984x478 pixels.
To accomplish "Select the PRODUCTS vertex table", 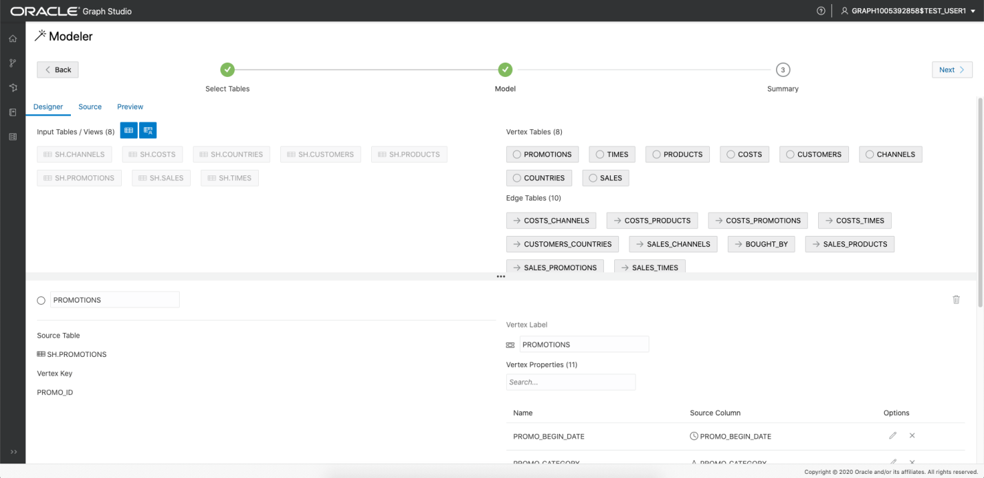I will [x=678, y=155].
